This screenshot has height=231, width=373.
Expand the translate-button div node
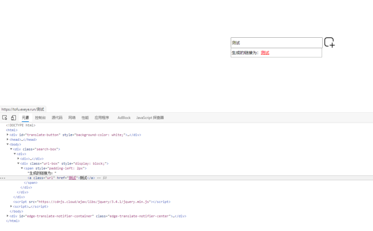(8, 135)
